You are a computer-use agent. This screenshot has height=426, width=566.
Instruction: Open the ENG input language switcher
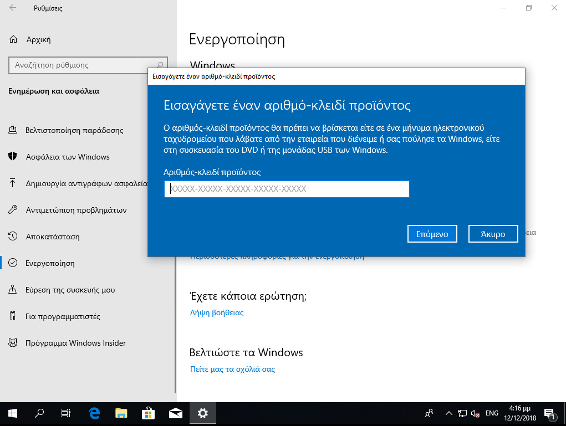pyautogui.click(x=492, y=413)
